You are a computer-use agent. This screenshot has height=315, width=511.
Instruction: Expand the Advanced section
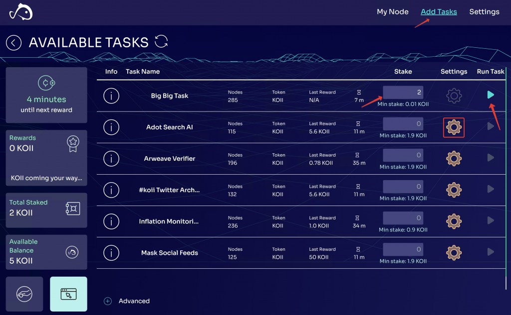tap(108, 301)
